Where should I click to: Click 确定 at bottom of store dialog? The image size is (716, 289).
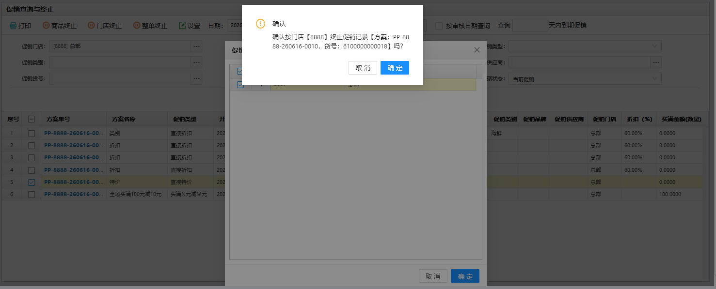tap(465, 276)
